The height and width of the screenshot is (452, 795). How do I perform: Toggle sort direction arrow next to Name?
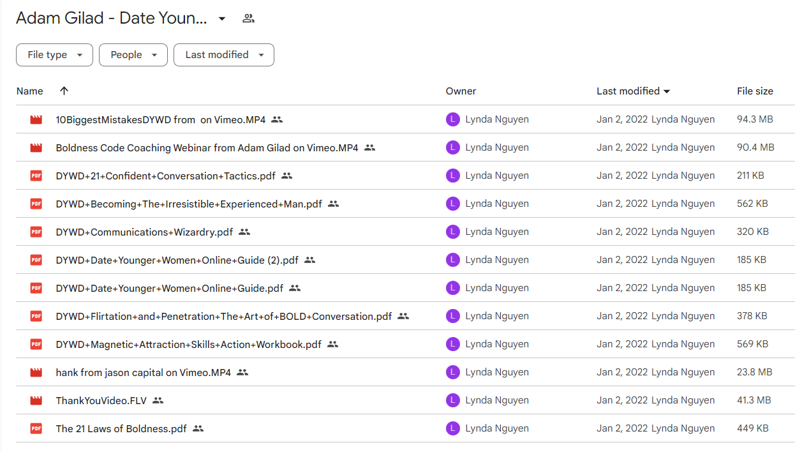[64, 91]
